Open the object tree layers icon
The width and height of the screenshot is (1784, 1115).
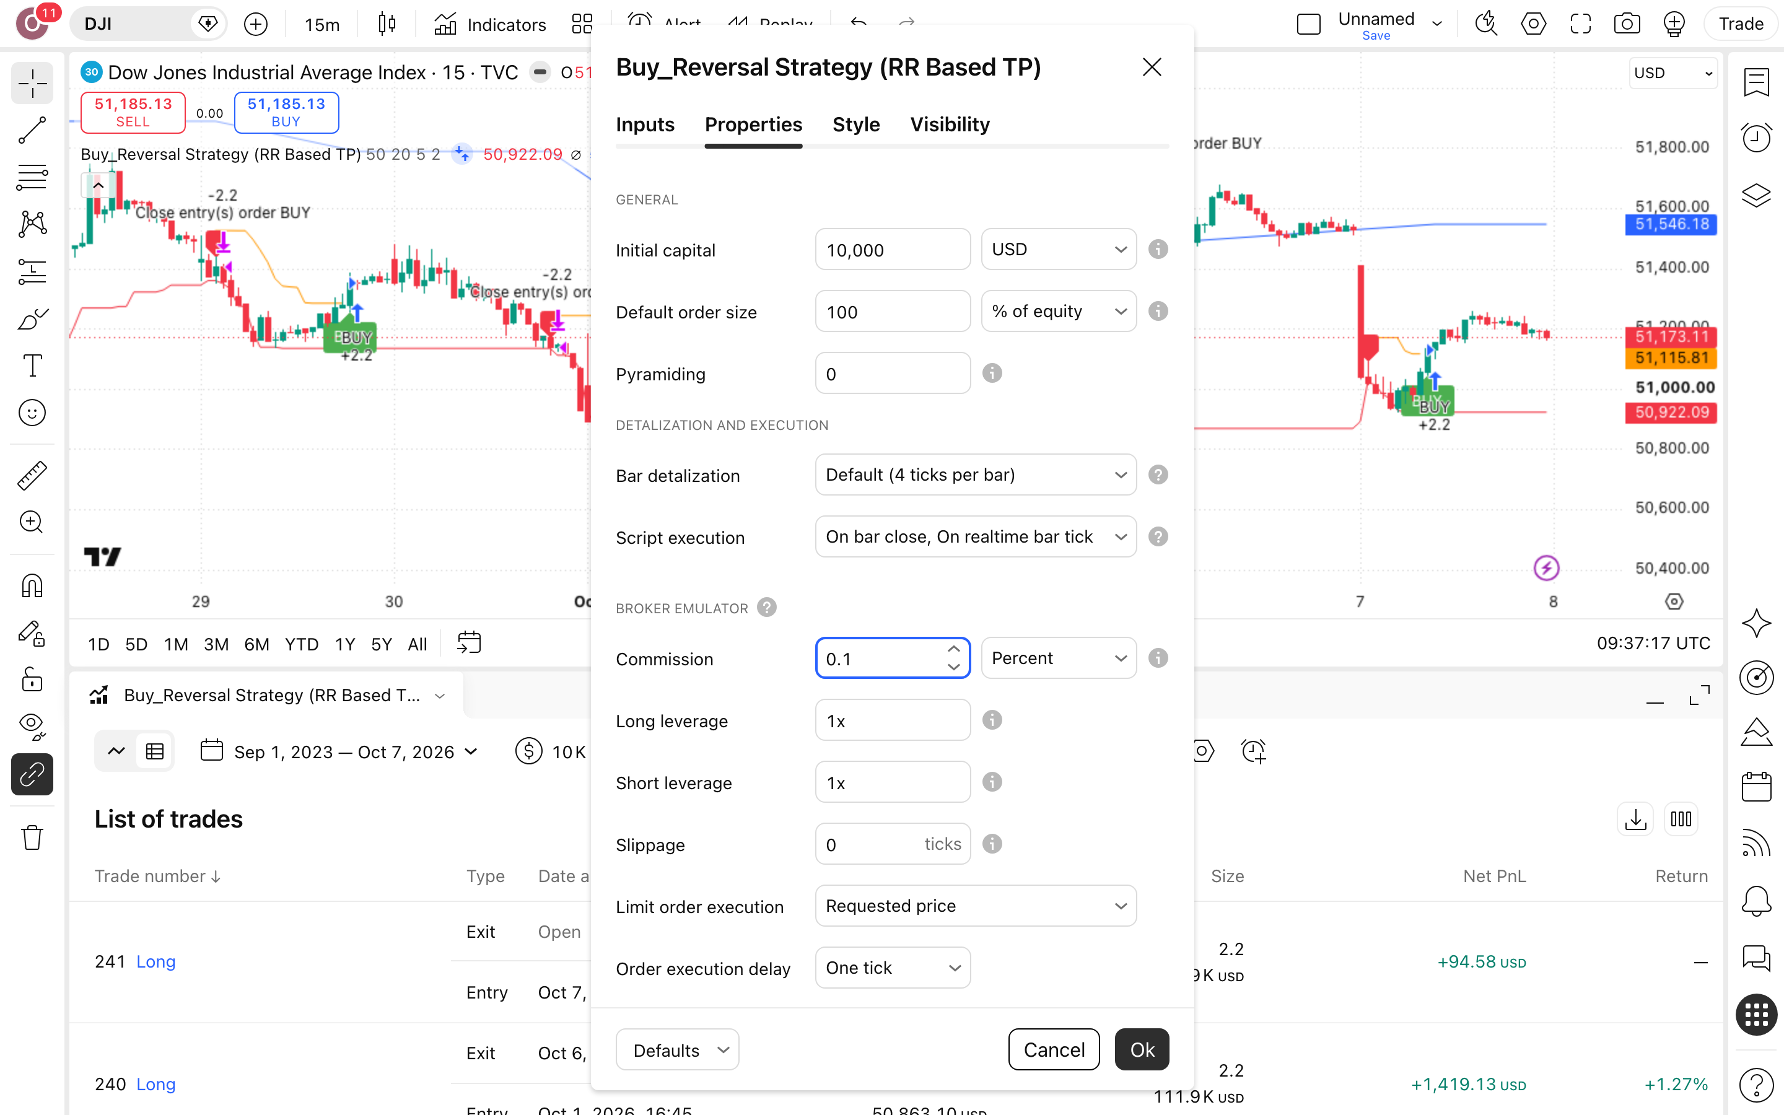1757,194
